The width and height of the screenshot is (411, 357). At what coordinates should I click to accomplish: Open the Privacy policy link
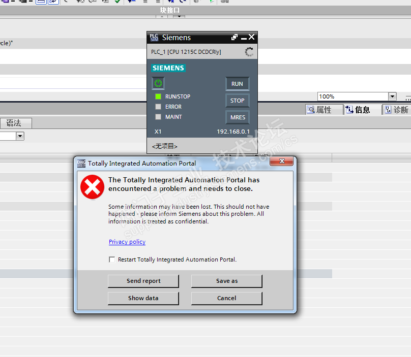[x=127, y=242]
